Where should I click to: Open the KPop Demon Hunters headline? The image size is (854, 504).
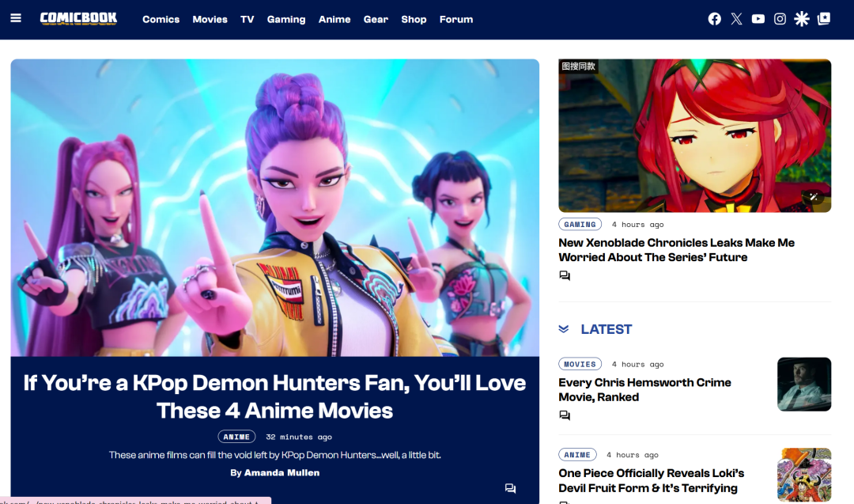point(274,396)
